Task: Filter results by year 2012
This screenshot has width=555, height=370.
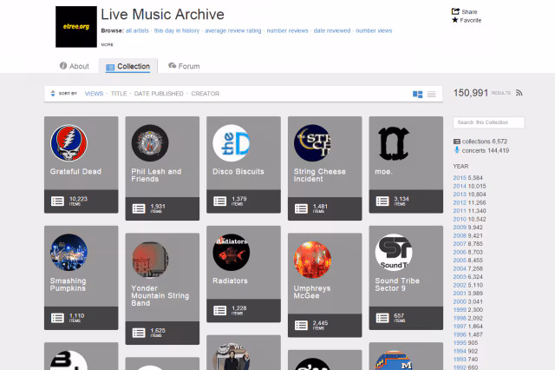Action: pyautogui.click(x=460, y=202)
